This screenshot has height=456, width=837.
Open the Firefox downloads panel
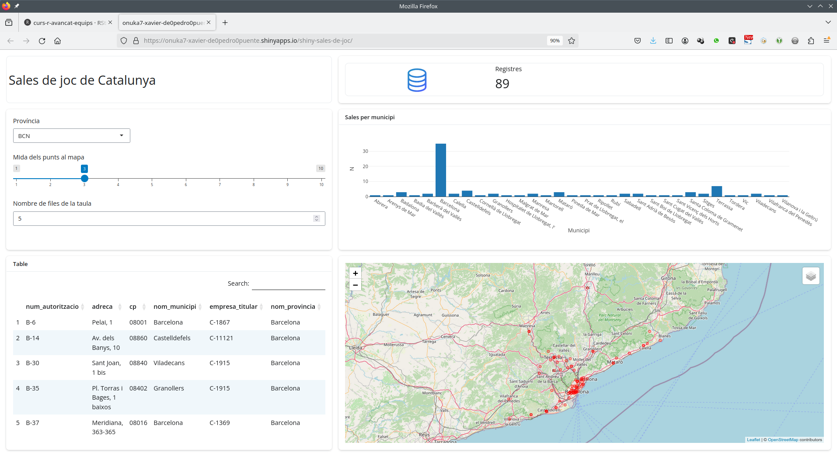point(653,41)
